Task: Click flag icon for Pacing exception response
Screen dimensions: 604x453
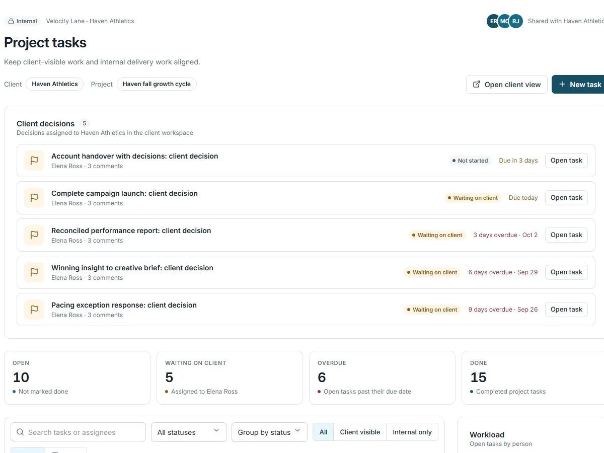Action: pyautogui.click(x=34, y=310)
